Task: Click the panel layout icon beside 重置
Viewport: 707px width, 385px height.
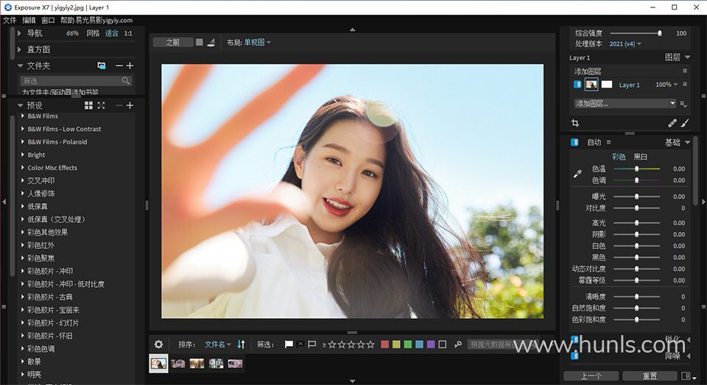Action: (x=686, y=375)
